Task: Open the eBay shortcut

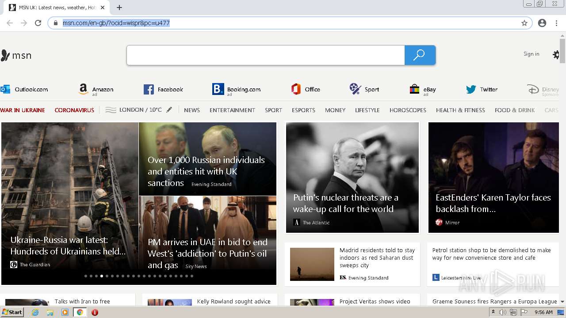Action: (423, 90)
